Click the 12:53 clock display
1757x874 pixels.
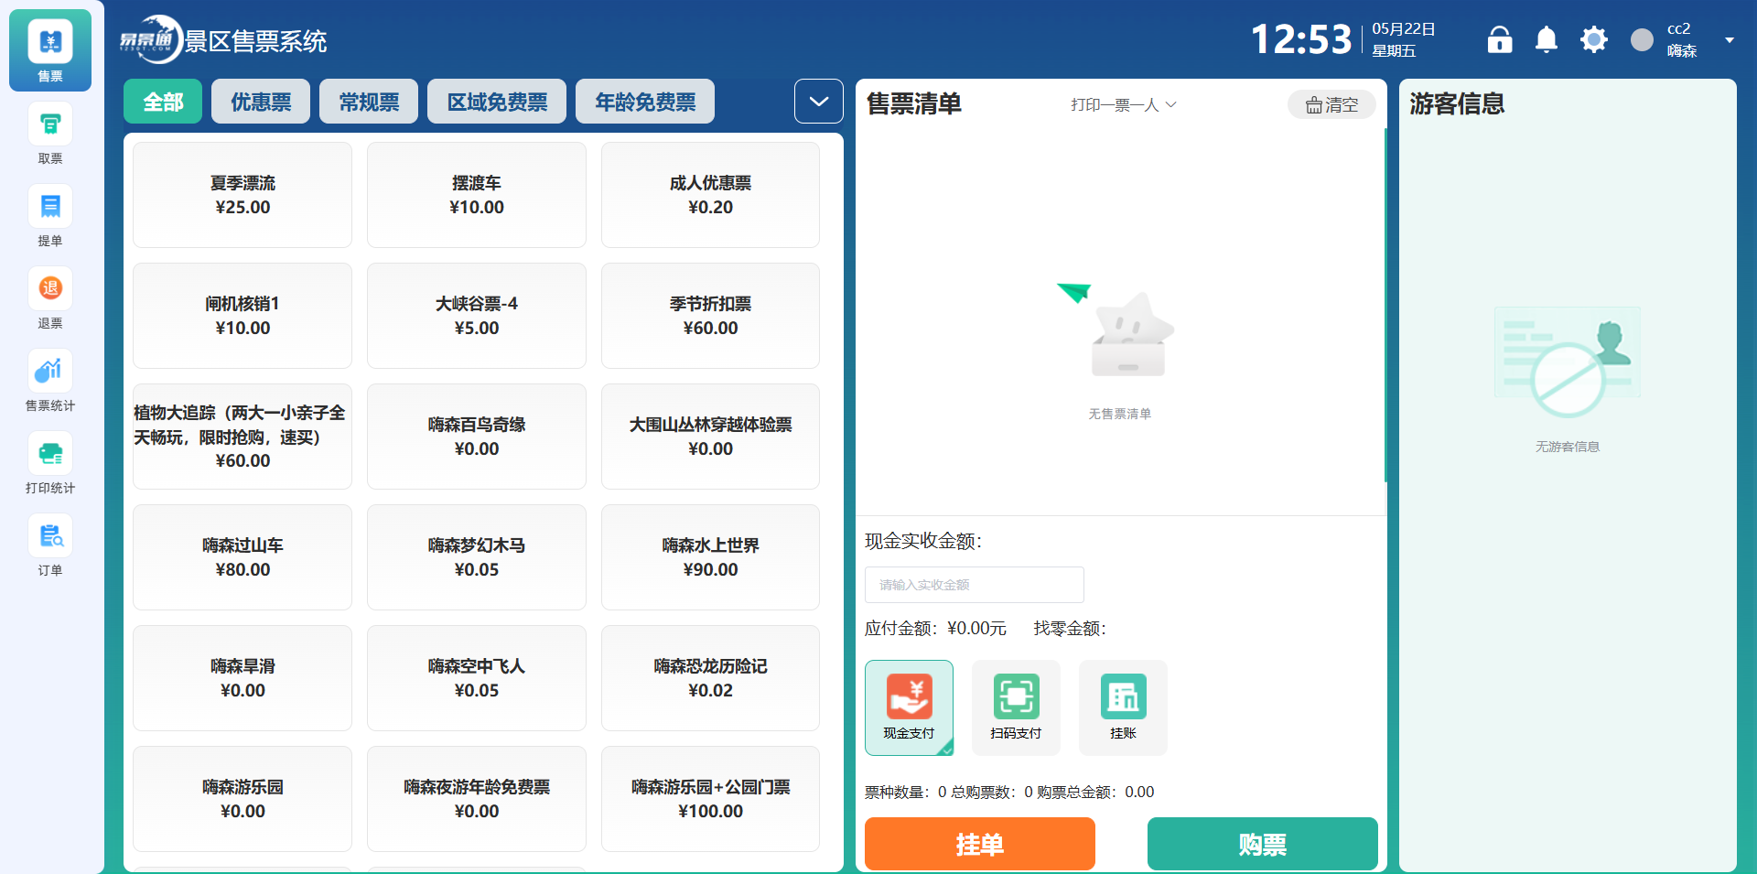1301,39
